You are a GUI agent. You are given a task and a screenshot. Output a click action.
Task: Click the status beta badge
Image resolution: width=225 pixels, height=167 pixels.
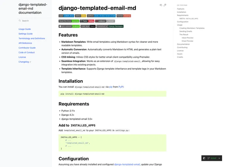point(80,16)
